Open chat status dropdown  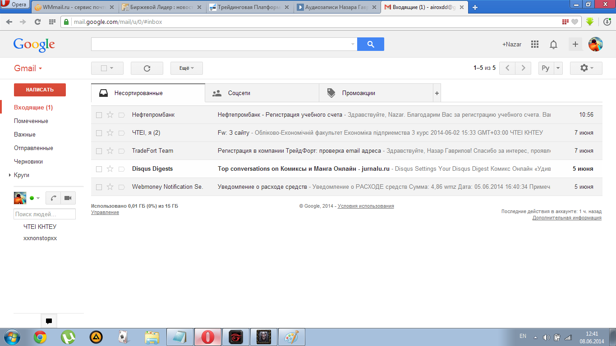click(x=38, y=198)
